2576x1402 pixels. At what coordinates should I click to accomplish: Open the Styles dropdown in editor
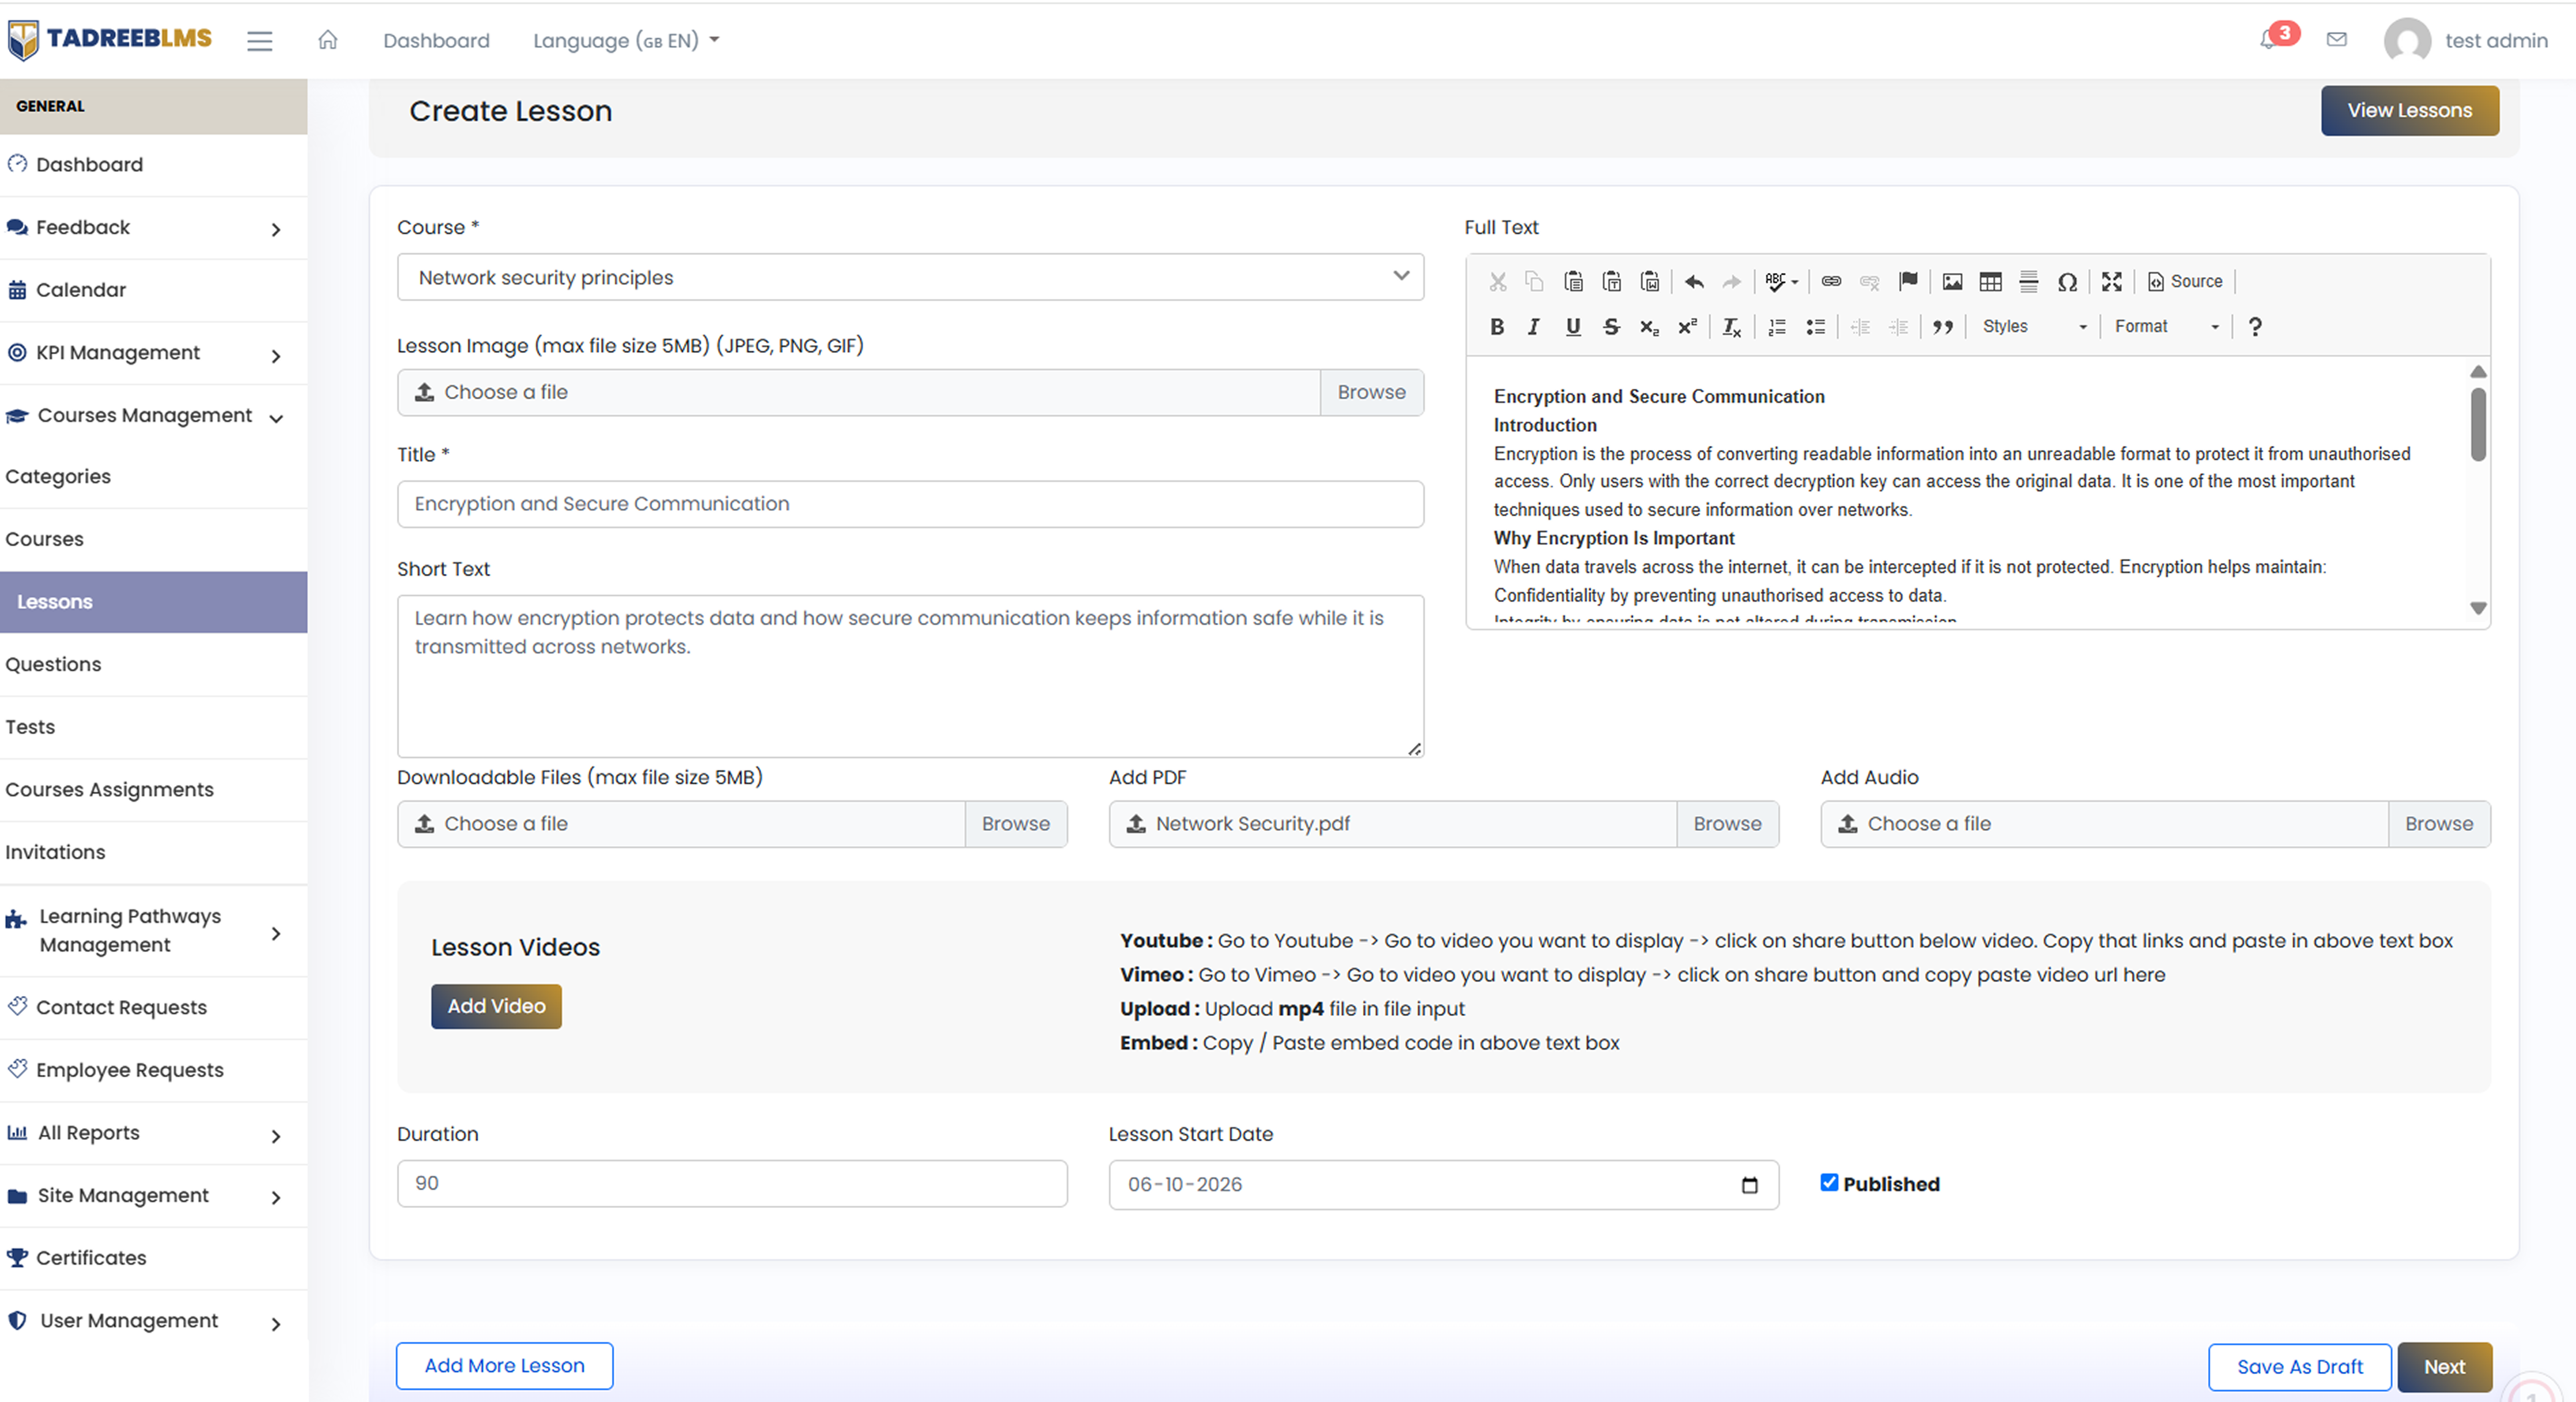pyautogui.click(x=2034, y=327)
